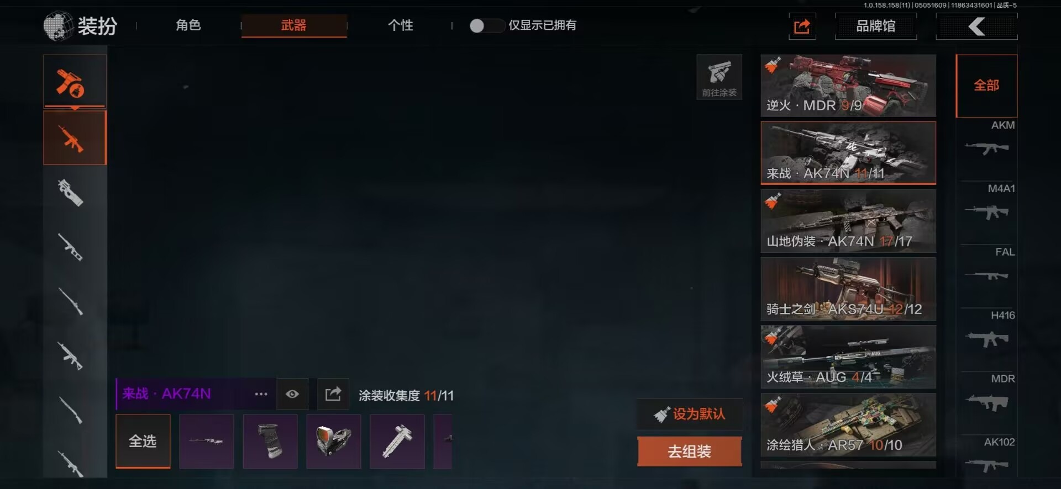Image resolution: width=1061 pixels, height=489 pixels.
Task: Click 全选 to select all attachments
Action: pyautogui.click(x=143, y=442)
